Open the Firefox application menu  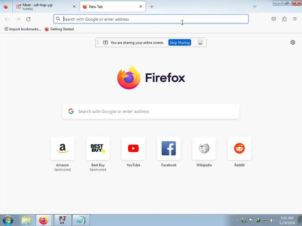[x=295, y=19]
